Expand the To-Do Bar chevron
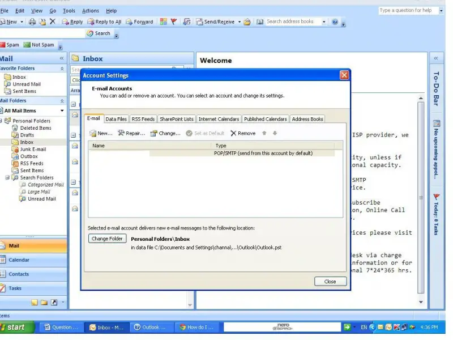Viewport: 453px width, 340px height. (436, 58)
